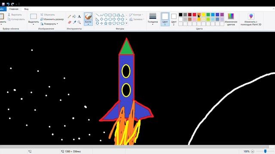Screen dimensions: 275x154
Task: Choose the Down arrow shape
Action: (x=98, y=23)
